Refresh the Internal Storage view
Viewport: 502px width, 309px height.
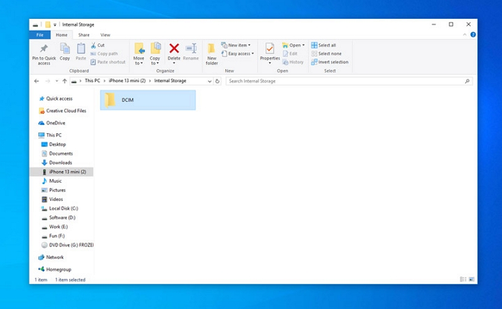click(217, 81)
